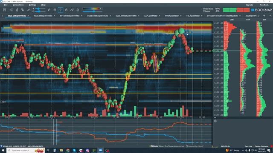
Task: Show hidden system tray icons
Action: point(243,150)
